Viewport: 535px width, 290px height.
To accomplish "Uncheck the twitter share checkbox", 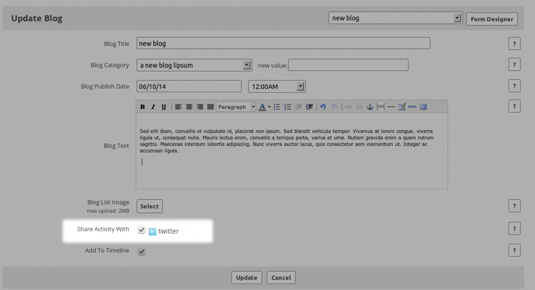I will [142, 230].
